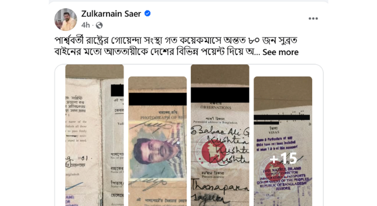
Task: Click the 'Photograph of Bearer' heading
Action: [x=162, y=117]
